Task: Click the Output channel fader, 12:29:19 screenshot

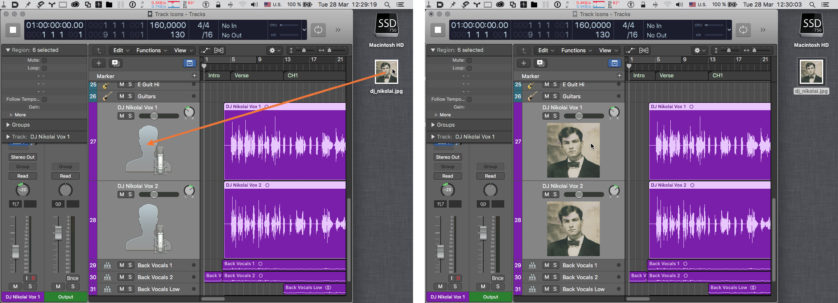Action: pyautogui.click(x=58, y=233)
